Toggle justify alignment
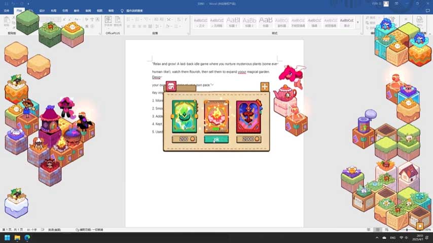Screen dimensions: 433x243 pos(145,26)
